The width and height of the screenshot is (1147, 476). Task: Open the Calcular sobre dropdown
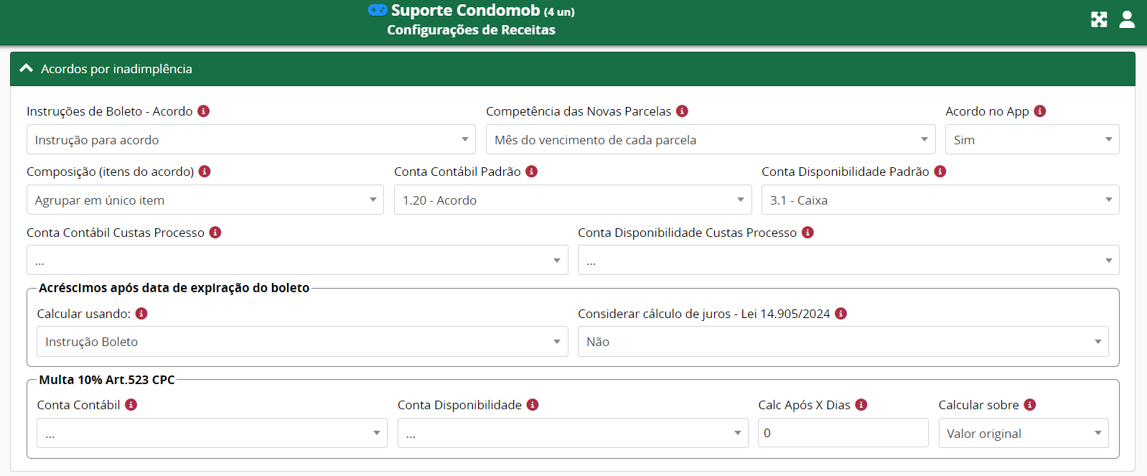click(x=1023, y=434)
